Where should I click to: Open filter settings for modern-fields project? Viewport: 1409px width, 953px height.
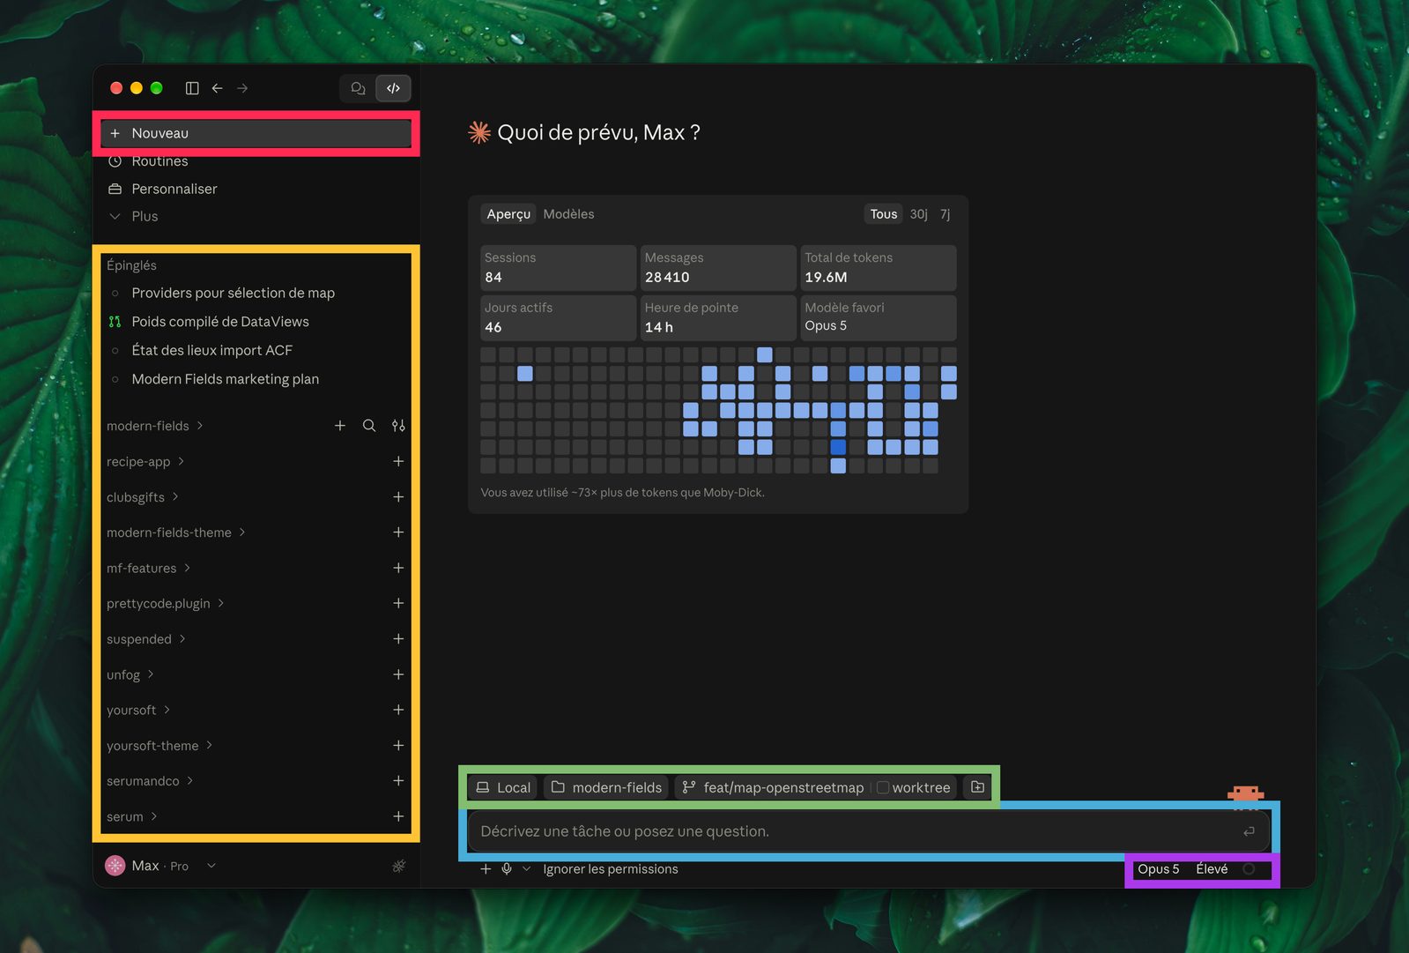(398, 426)
